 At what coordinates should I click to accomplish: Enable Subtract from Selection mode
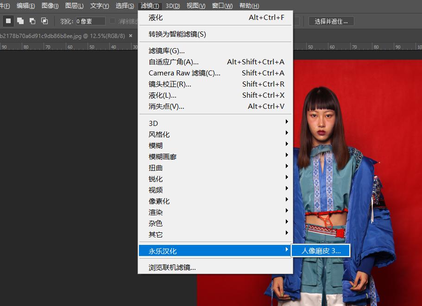pyautogui.click(x=31, y=21)
